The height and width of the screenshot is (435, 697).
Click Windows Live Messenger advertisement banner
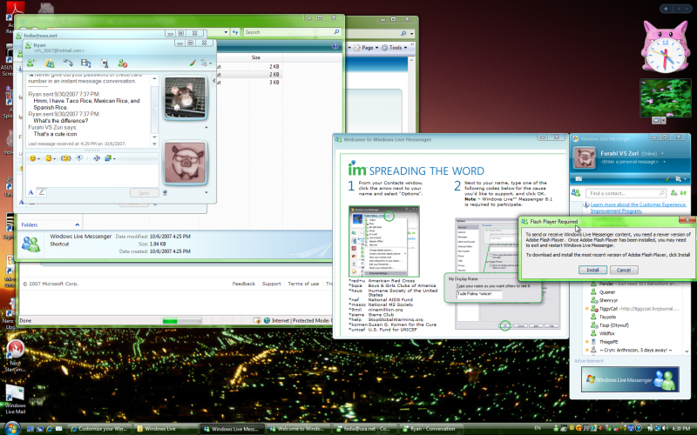click(x=630, y=379)
